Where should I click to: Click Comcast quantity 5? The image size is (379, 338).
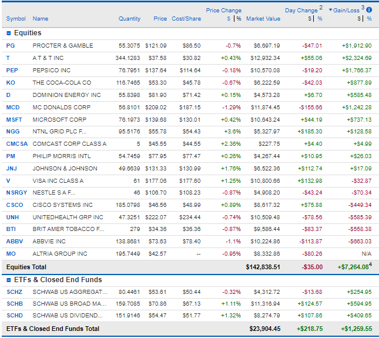click(138, 144)
